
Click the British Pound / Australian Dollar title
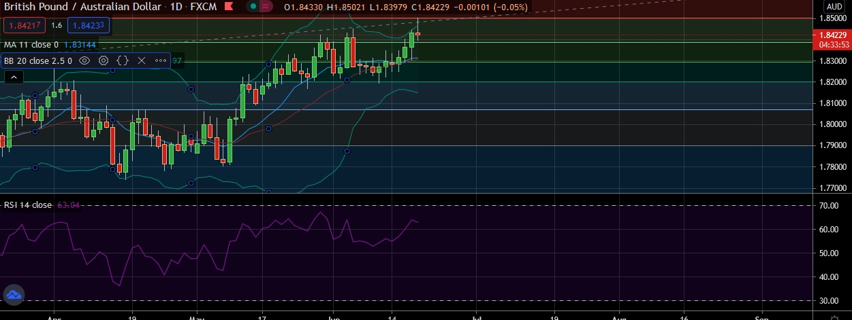(x=84, y=7)
